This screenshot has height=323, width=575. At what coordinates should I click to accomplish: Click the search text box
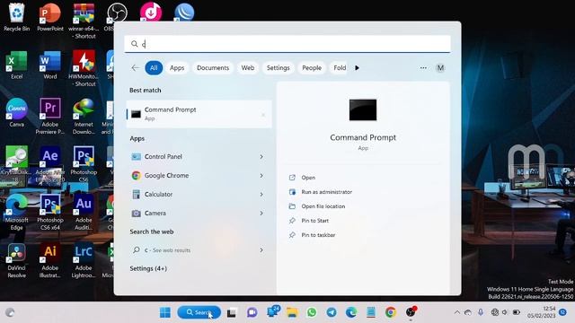coord(287,44)
